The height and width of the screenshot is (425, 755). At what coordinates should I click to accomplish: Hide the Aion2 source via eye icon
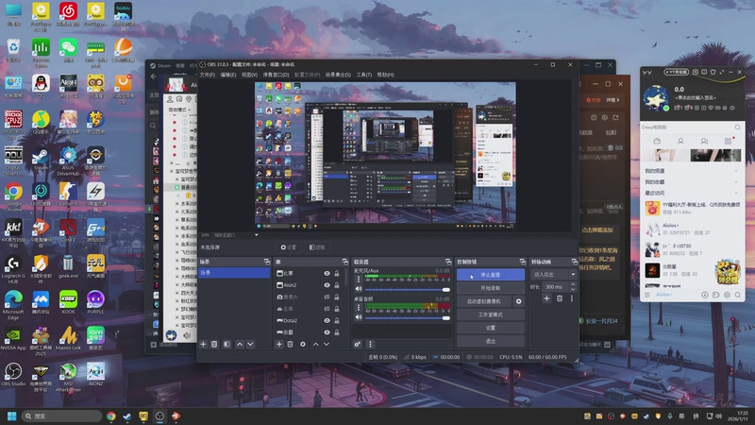(x=327, y=285)
